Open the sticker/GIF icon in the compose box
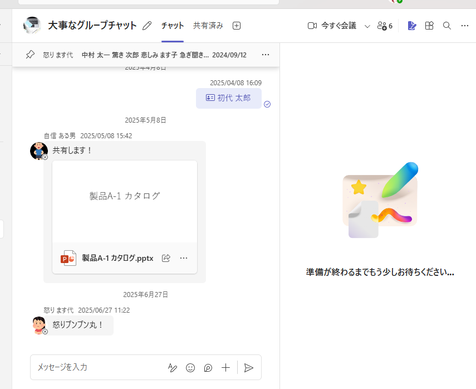The image size is (476, 389). click(x=208, y=368)
